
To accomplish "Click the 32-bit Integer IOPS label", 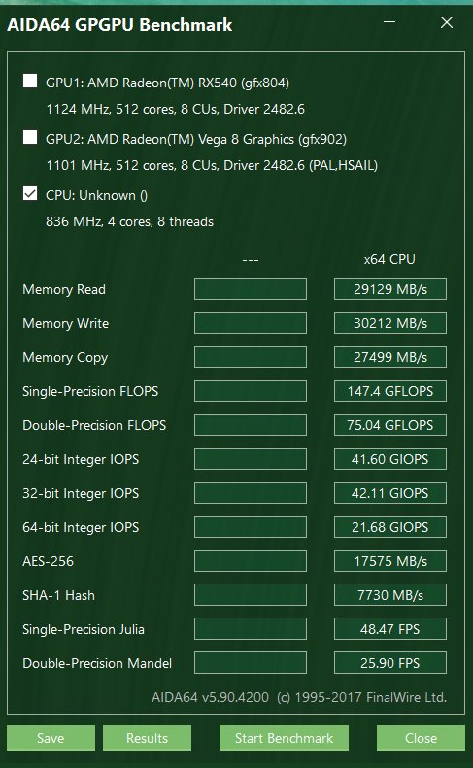I will coord(81,493).
